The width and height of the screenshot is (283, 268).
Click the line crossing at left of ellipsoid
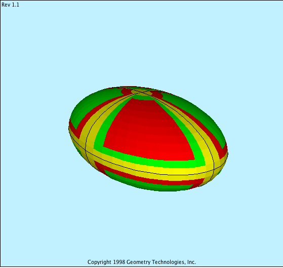[86, 150]
